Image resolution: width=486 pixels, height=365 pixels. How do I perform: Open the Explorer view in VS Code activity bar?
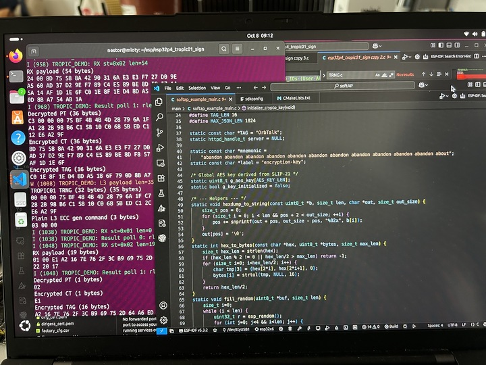[x=159, y=102]
